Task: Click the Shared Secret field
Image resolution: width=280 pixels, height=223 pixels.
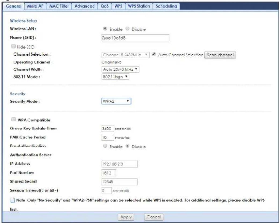Action: pos(119,182)
